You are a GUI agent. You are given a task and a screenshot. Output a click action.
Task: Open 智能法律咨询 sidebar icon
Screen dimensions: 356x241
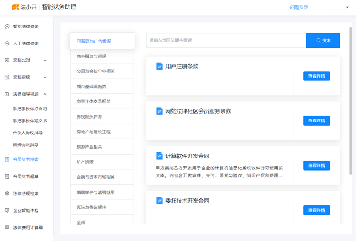click(7, 26)
